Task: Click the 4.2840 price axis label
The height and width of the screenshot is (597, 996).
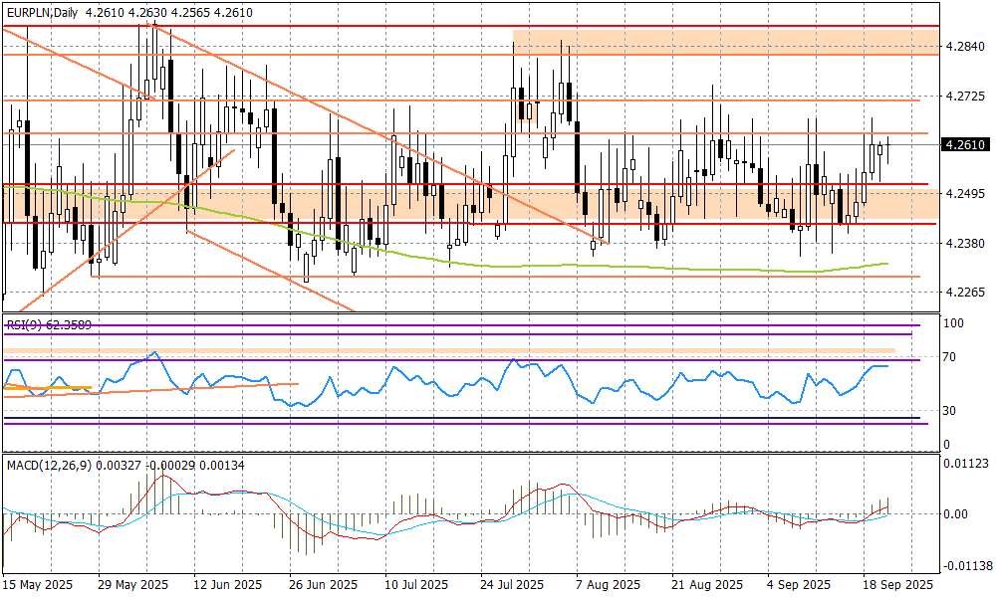Action: pyautogui.click(x=965, y=47)
